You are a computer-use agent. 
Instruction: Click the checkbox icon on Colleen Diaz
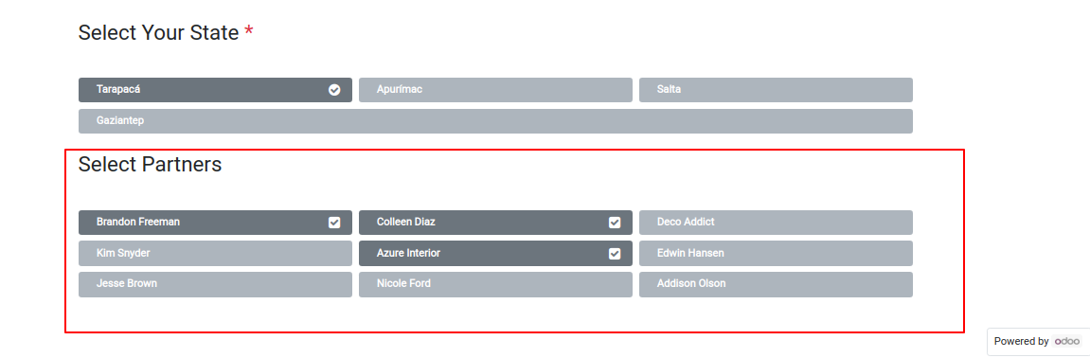(x=615, y=223)
